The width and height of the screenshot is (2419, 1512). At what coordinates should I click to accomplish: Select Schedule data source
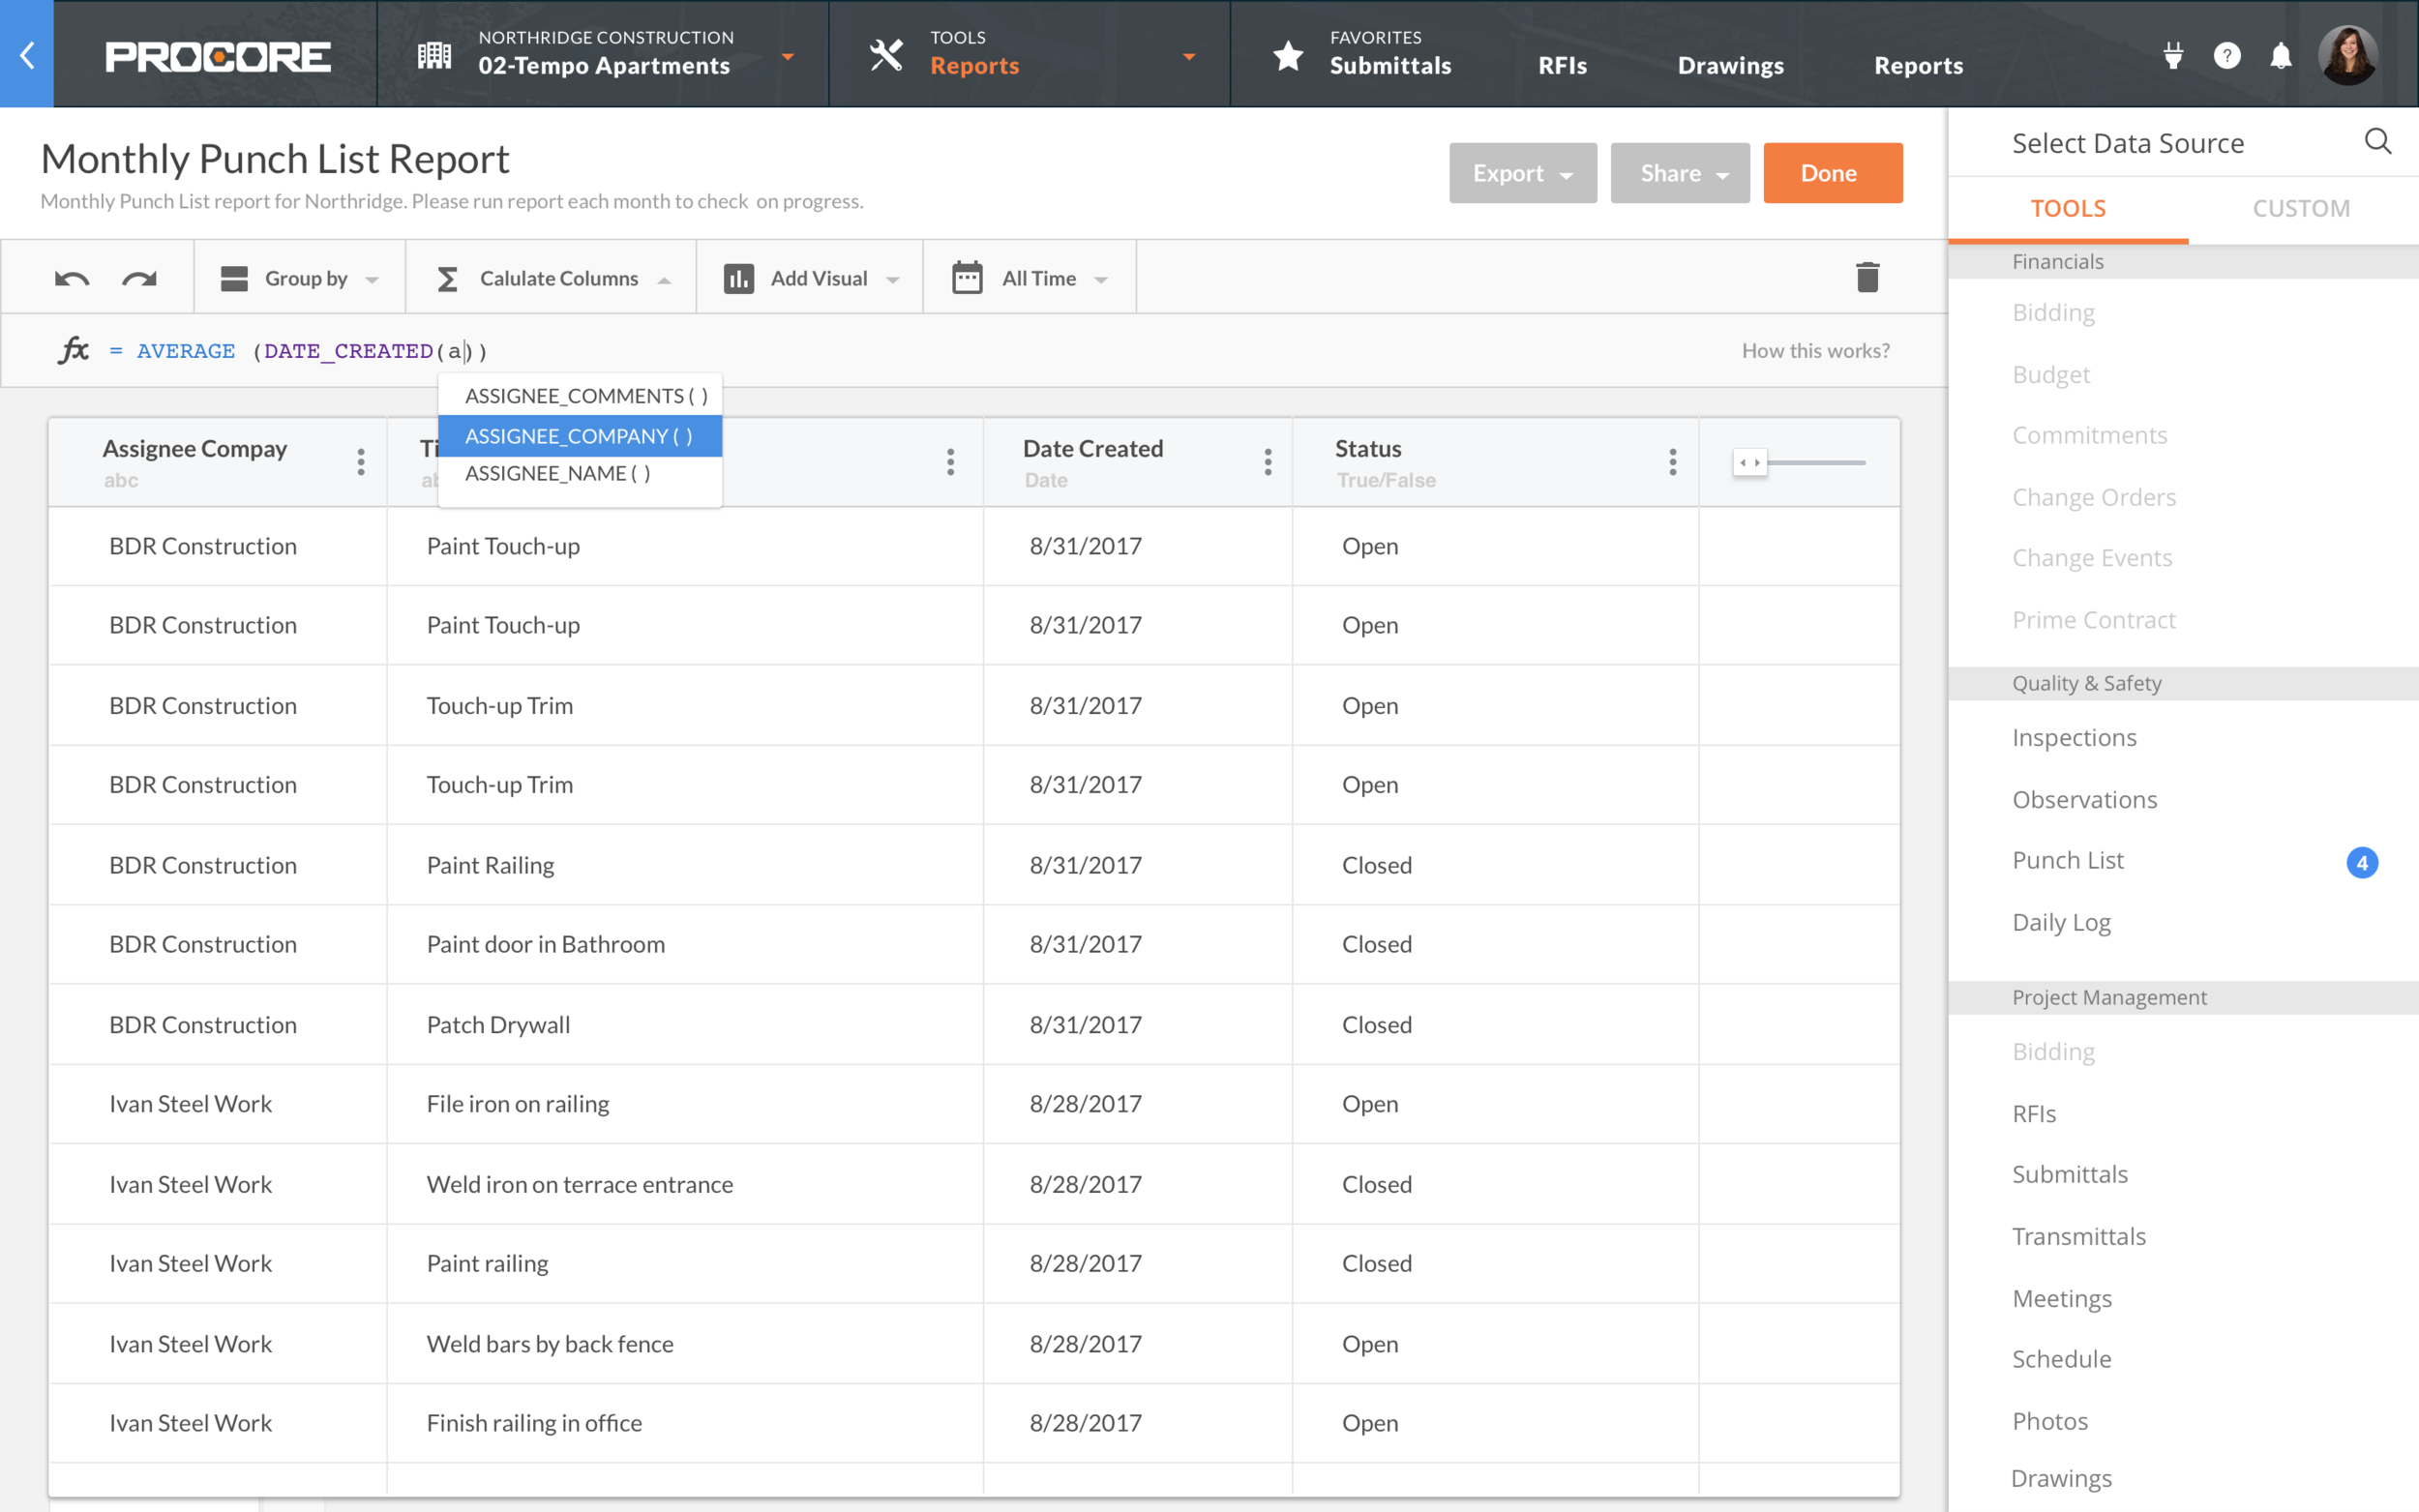click(x=2061, y=1360)
